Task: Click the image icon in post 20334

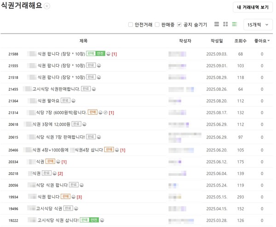Action: (x=58, y=162)
